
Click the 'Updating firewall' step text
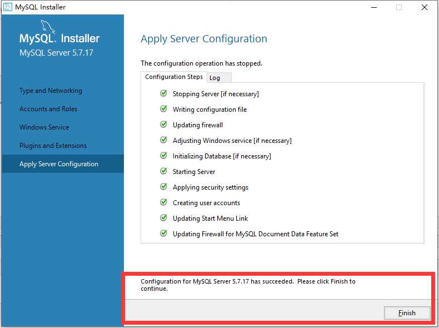[198, 125]
